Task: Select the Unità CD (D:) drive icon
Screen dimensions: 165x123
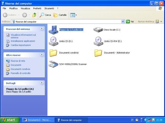Action: [53, 41]
